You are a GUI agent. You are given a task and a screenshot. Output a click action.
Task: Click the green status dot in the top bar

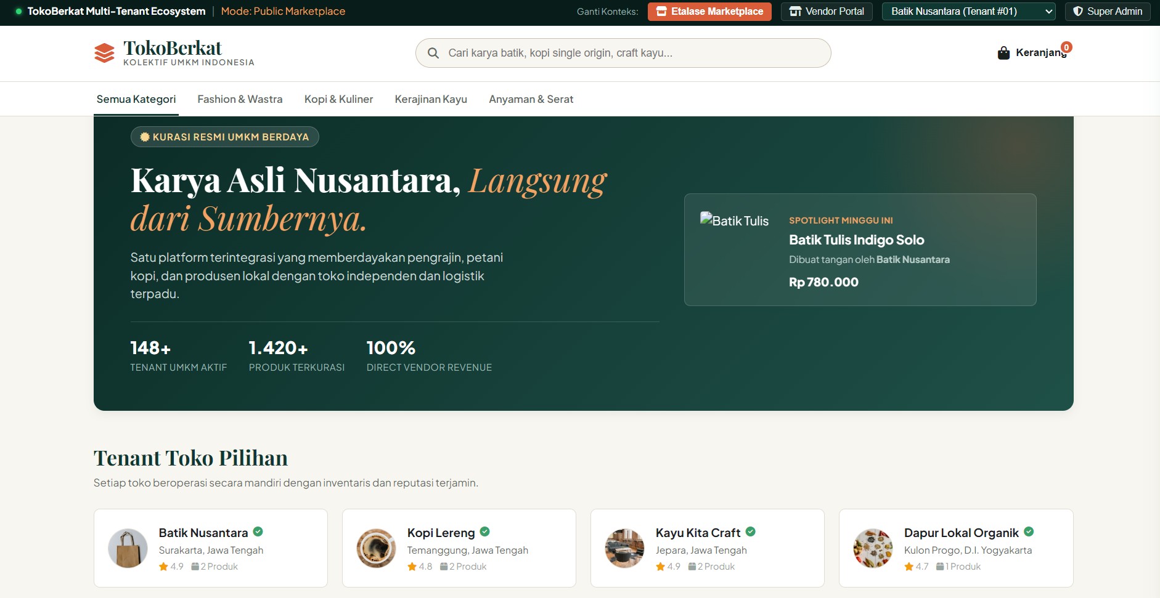pyautogui.click(x=18, y=11)
